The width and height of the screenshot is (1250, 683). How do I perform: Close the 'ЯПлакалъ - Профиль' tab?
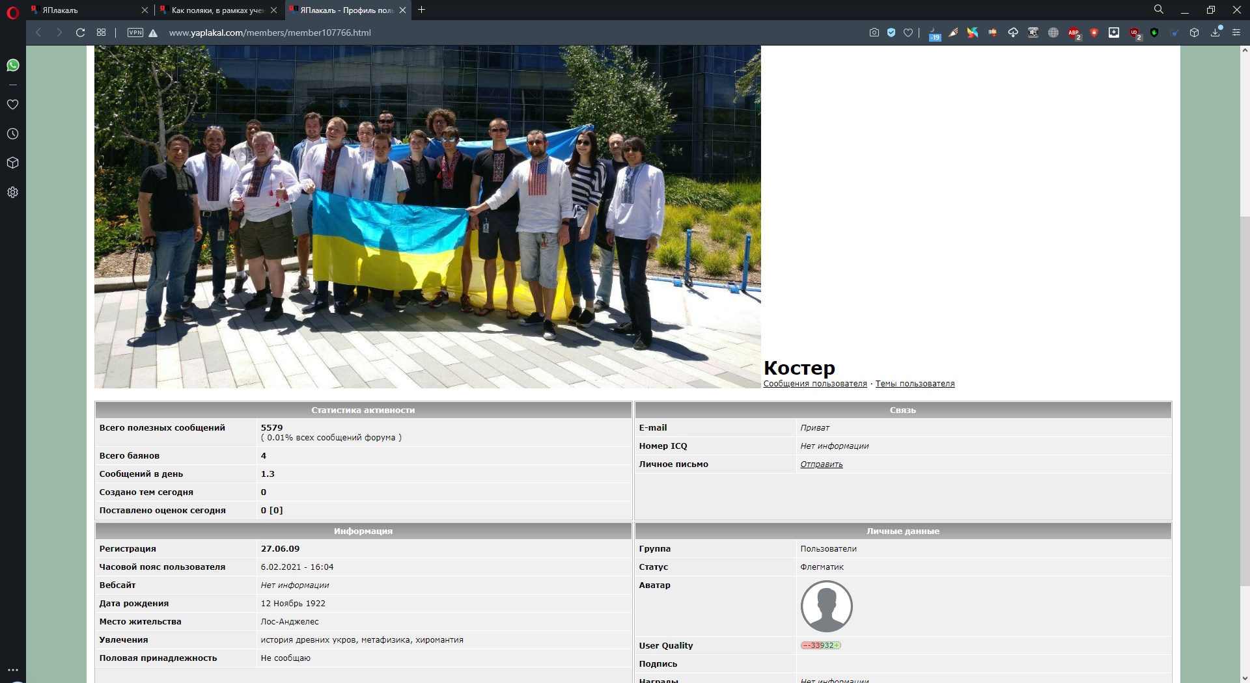[402, 10]
